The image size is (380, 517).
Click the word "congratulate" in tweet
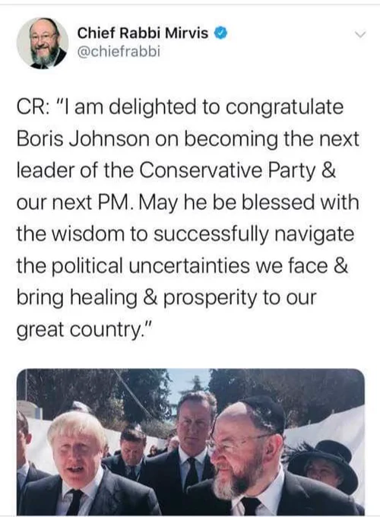[285, 109]
